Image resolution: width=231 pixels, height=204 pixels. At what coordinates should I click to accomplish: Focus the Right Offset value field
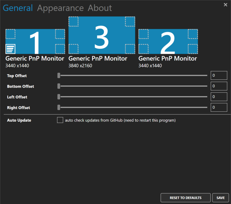219,107
